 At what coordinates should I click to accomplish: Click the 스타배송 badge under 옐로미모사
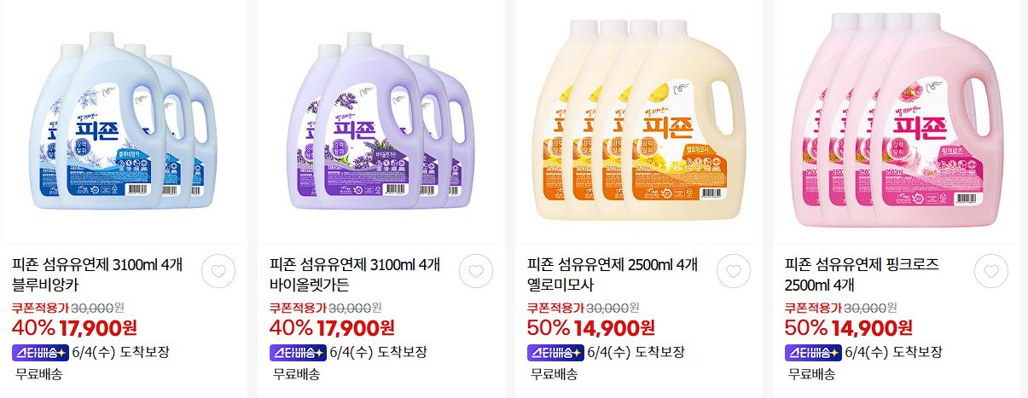click(x=555, y=352)
